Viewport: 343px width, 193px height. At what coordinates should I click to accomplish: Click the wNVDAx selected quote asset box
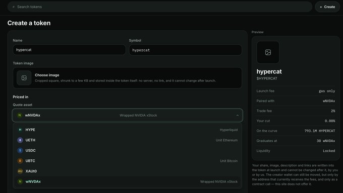(x=127, y=115)
